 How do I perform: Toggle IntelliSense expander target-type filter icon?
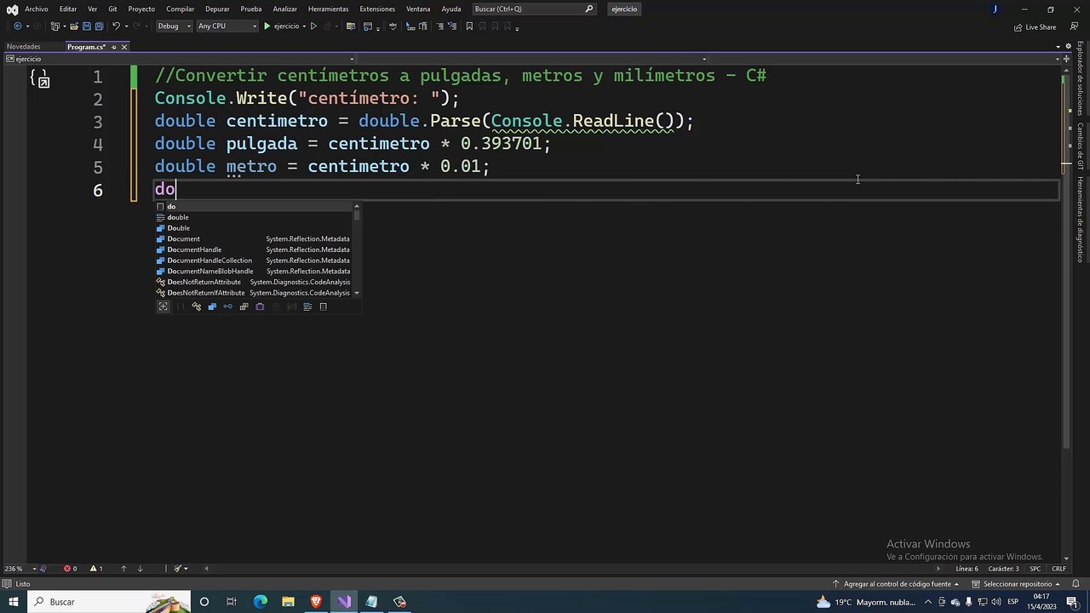[x=163, y=306]
